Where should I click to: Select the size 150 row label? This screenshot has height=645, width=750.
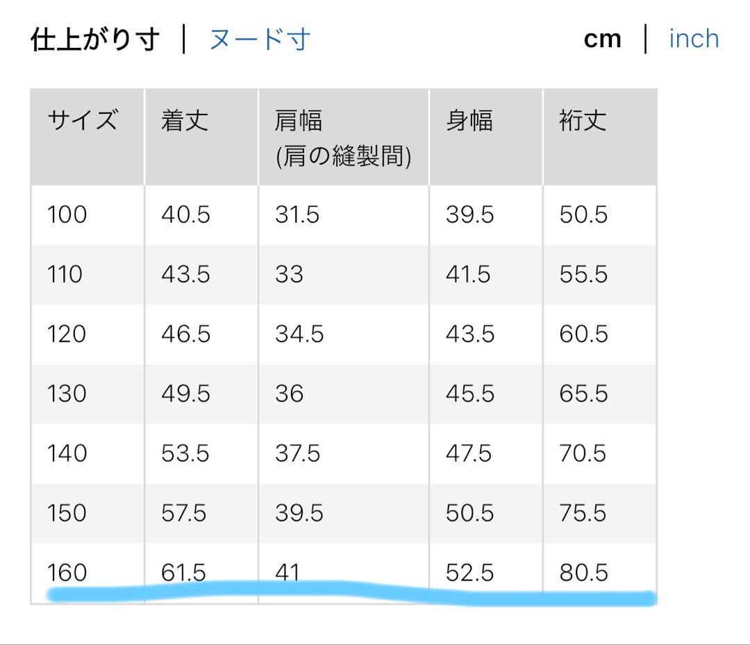coord(67,513)
